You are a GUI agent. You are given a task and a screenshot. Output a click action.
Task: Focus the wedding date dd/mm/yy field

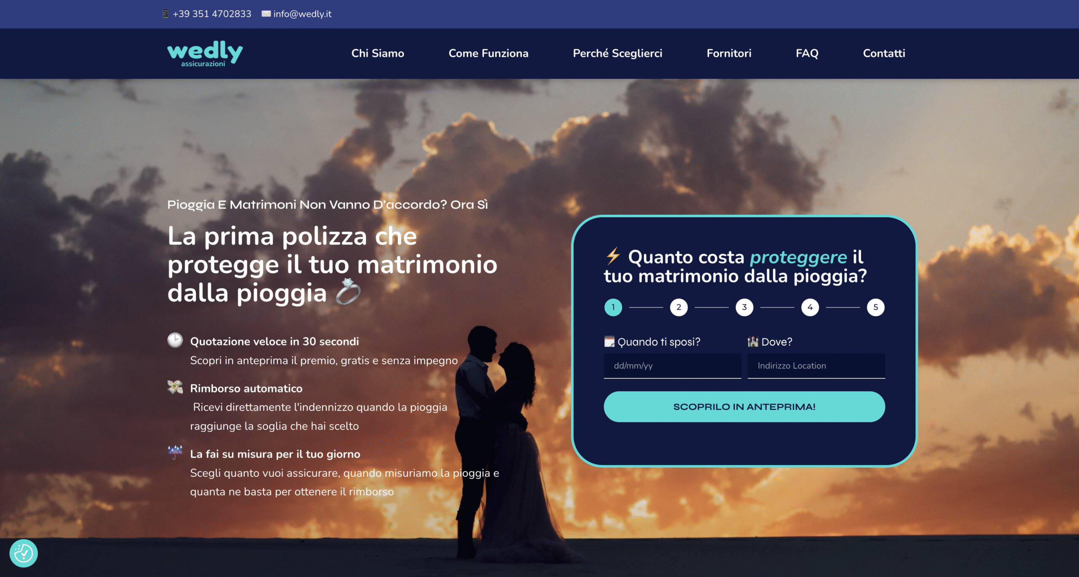point(672,366)
